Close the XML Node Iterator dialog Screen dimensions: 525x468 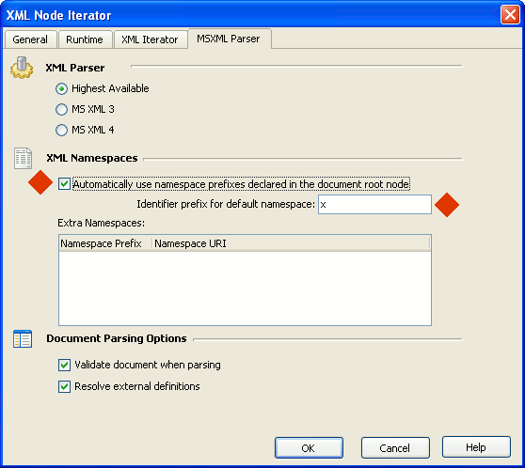pos(510,15)
